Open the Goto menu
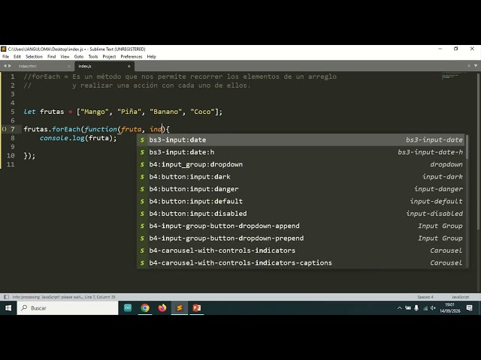481x360 pixels. [79, 57]
